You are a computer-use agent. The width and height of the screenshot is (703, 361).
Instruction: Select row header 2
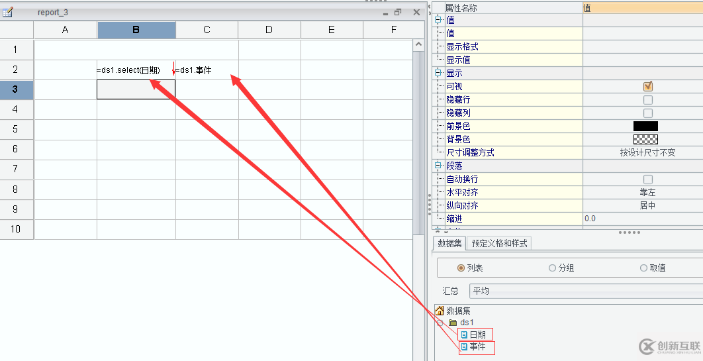pyautogui.click(x=17, y=70)
